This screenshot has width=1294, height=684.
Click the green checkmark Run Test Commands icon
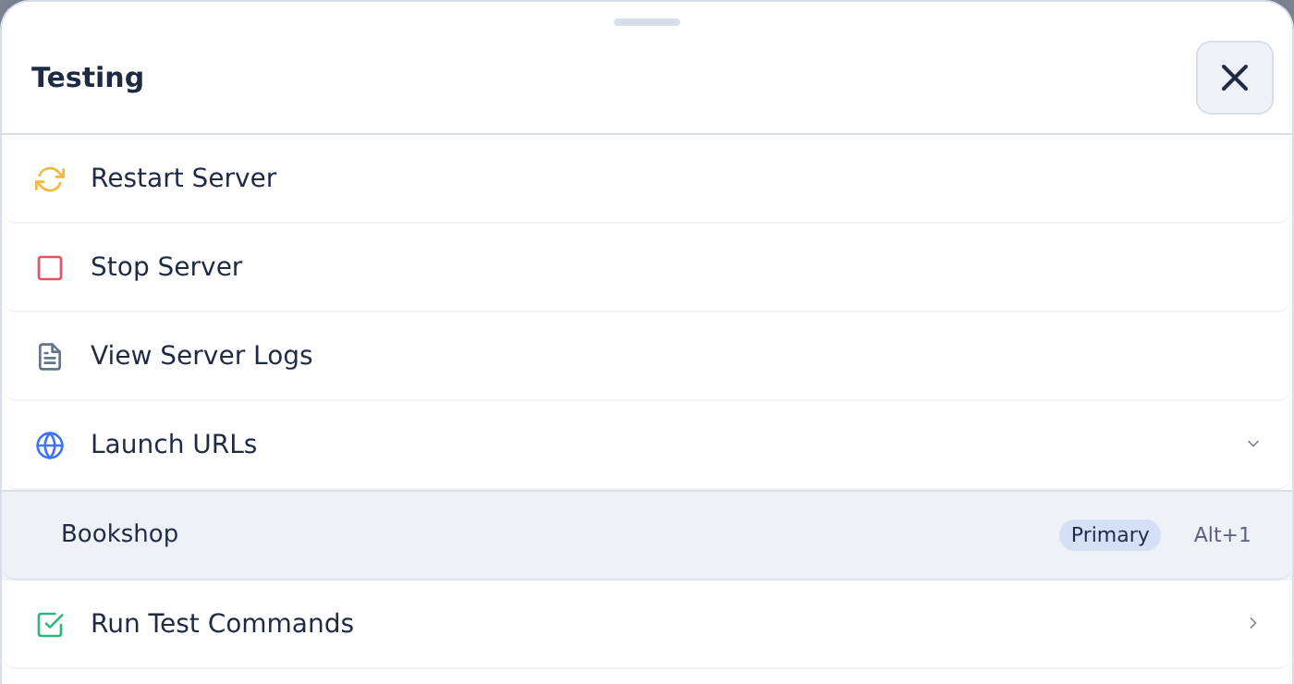pos(50,625)
